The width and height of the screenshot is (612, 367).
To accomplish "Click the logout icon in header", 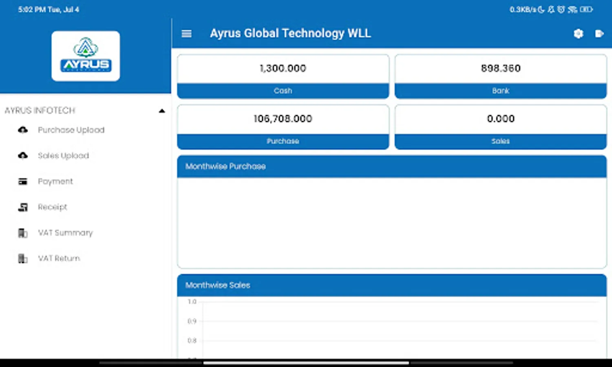I will click(x=599, y=34).
